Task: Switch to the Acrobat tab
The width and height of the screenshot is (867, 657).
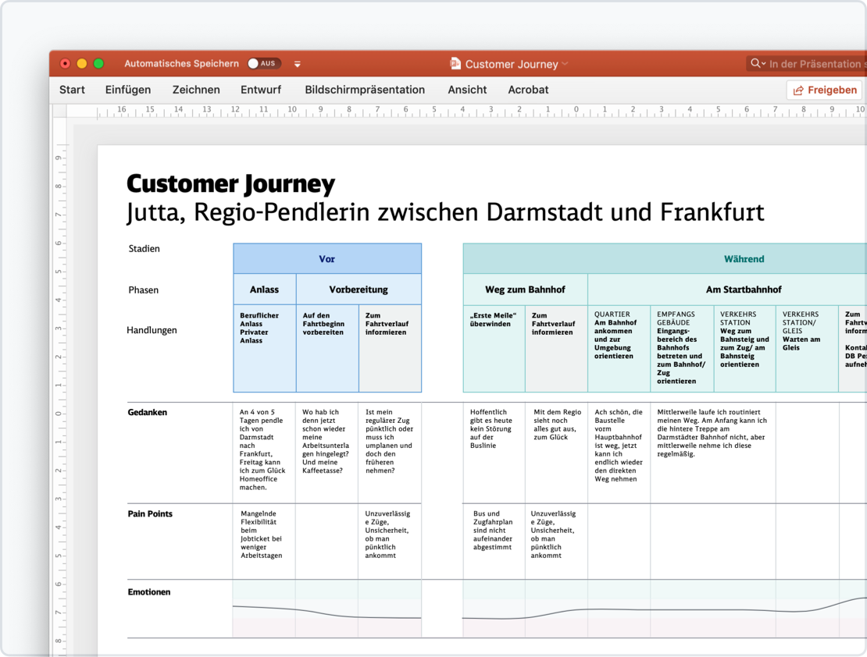Action: (528, 90)
